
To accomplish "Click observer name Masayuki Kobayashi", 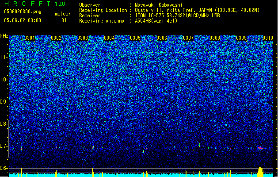I will (159, 5).
